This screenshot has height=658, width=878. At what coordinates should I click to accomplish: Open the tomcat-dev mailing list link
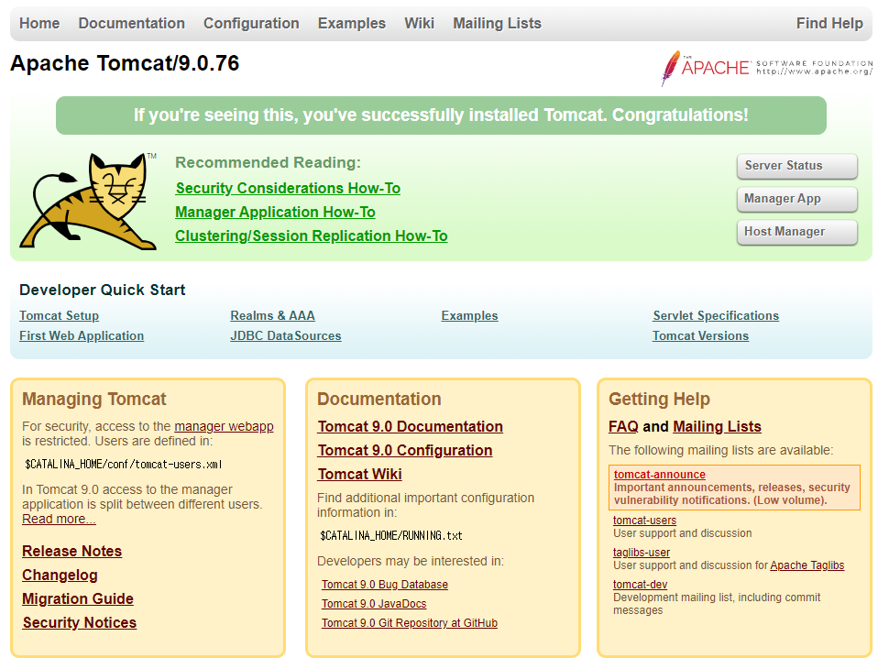click(x=640, y=585)
